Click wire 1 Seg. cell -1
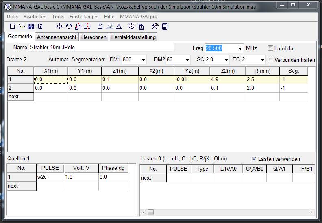322x223 pixels. 294,79
